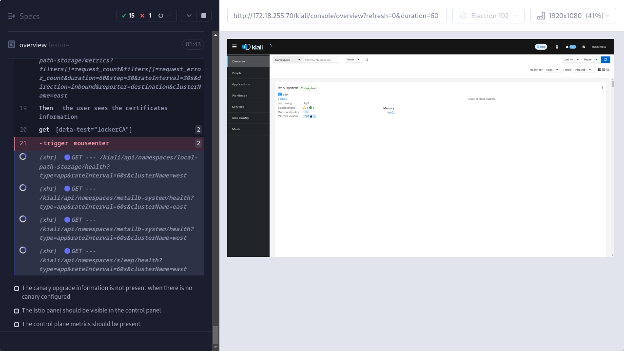Click the Control plane label badge
This screenshot has width=624, height=351.
click(x=308, y=88)
